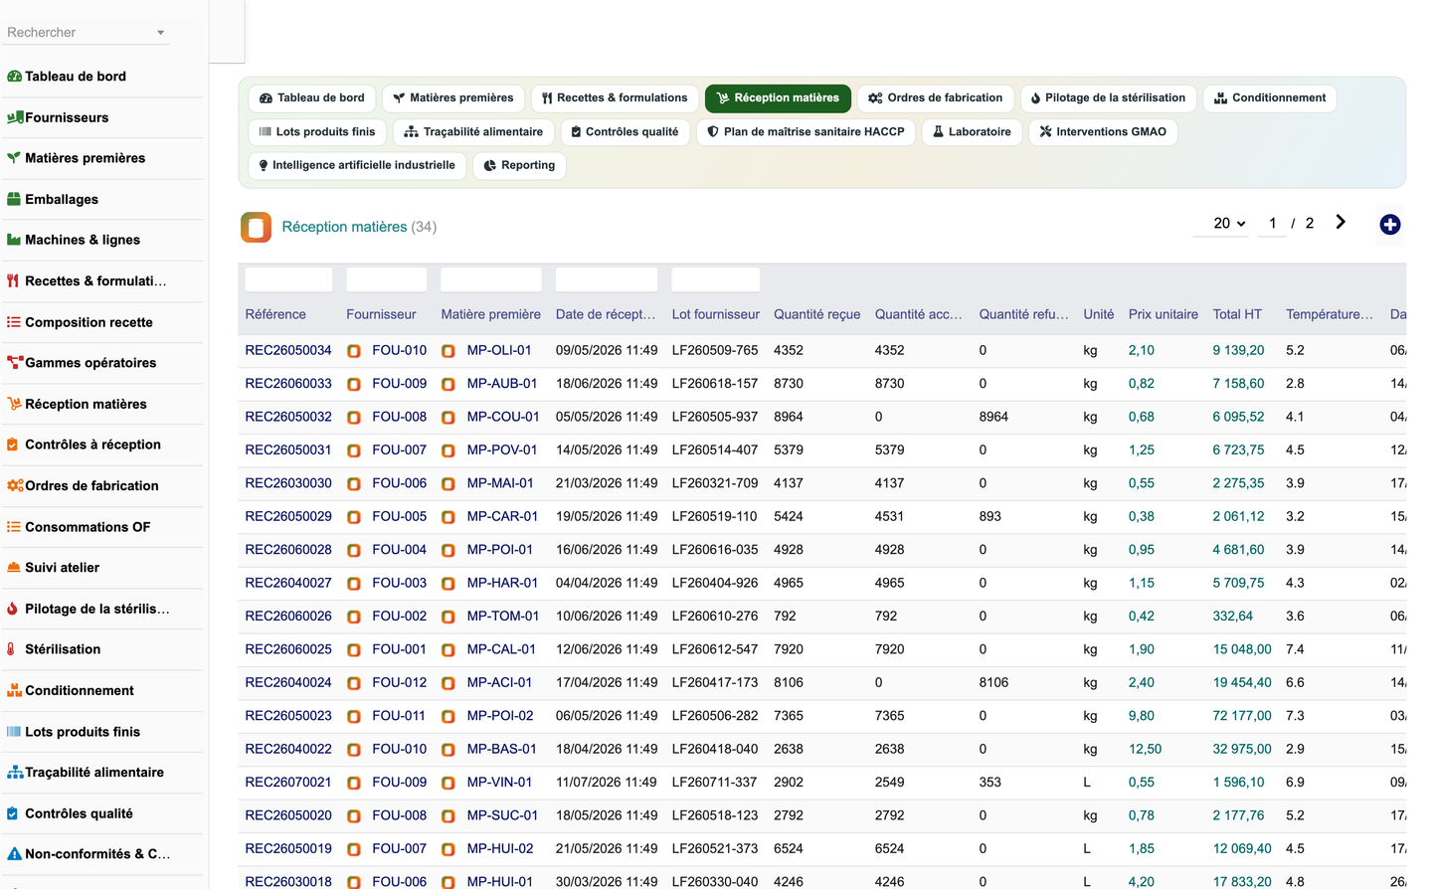Click the Matière première filter field
Viewport: 1437px width, 889px height.
click(491, 279)
